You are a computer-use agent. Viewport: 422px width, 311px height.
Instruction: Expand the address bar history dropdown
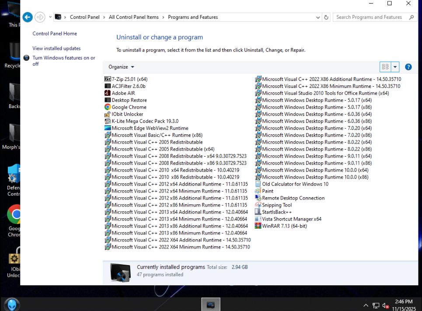point(318,17)
